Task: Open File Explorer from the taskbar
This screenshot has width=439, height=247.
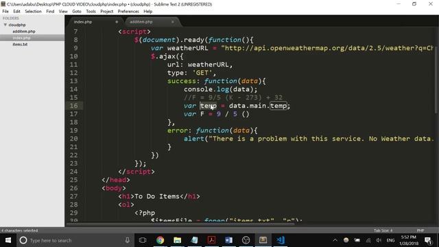Action: (x=177, y=240)
